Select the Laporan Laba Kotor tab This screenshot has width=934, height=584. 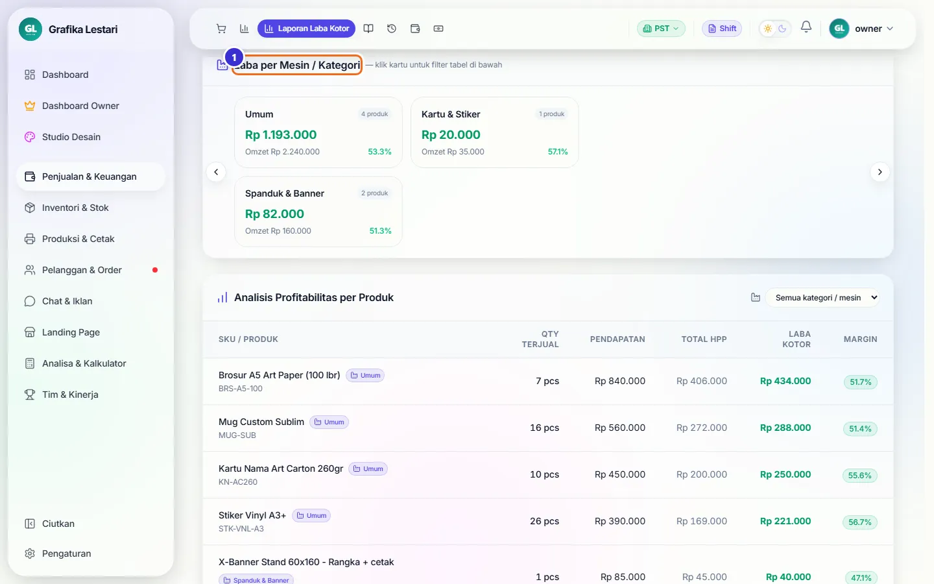307,29
